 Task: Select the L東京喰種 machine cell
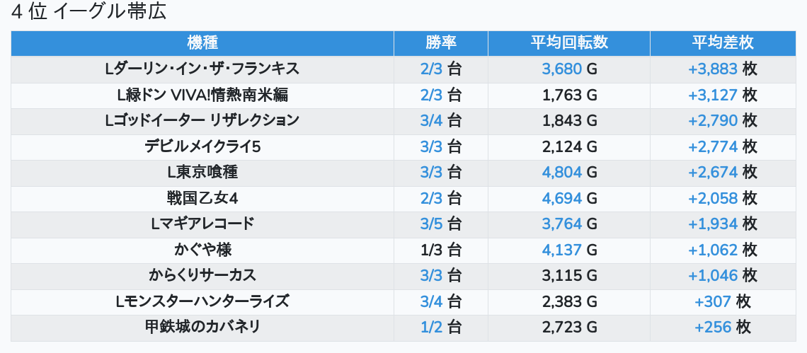pos(202,173)
